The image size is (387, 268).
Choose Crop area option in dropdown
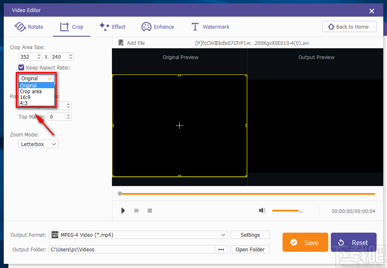point(31,91)
